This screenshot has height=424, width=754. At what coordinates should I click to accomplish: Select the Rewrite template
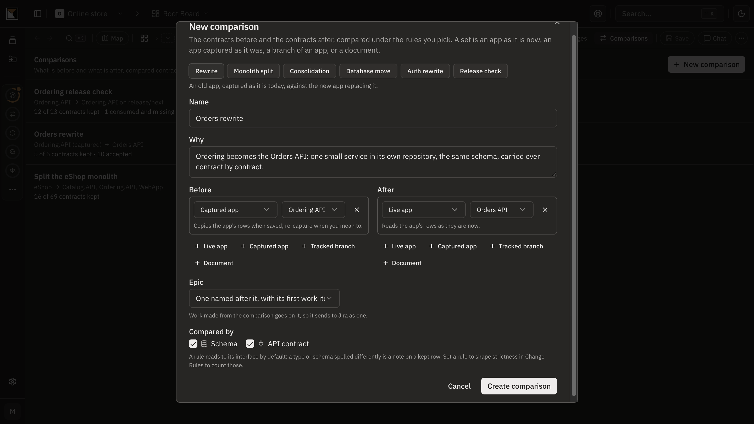[x=206, y=71]
